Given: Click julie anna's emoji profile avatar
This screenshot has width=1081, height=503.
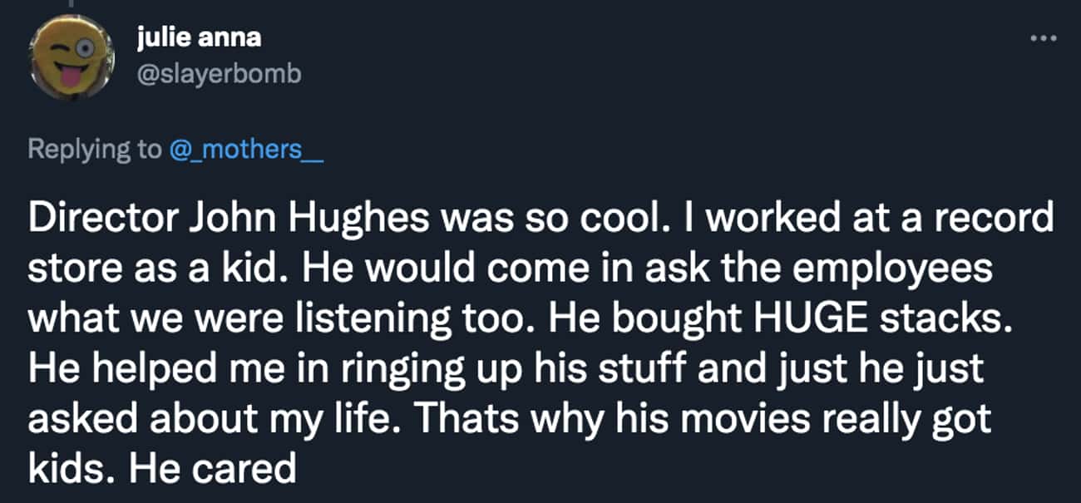Looking at the screenshot, I should coord(72,58).
